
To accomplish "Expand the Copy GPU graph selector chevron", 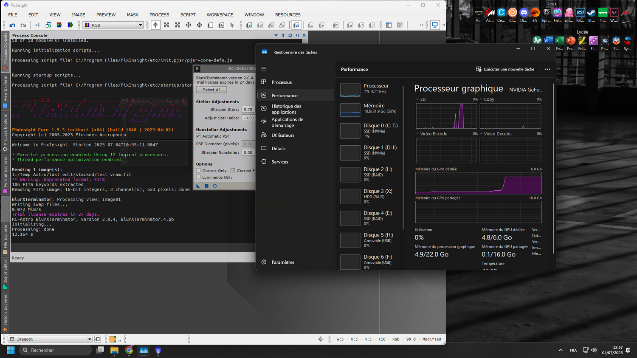I will pos(481,99).
